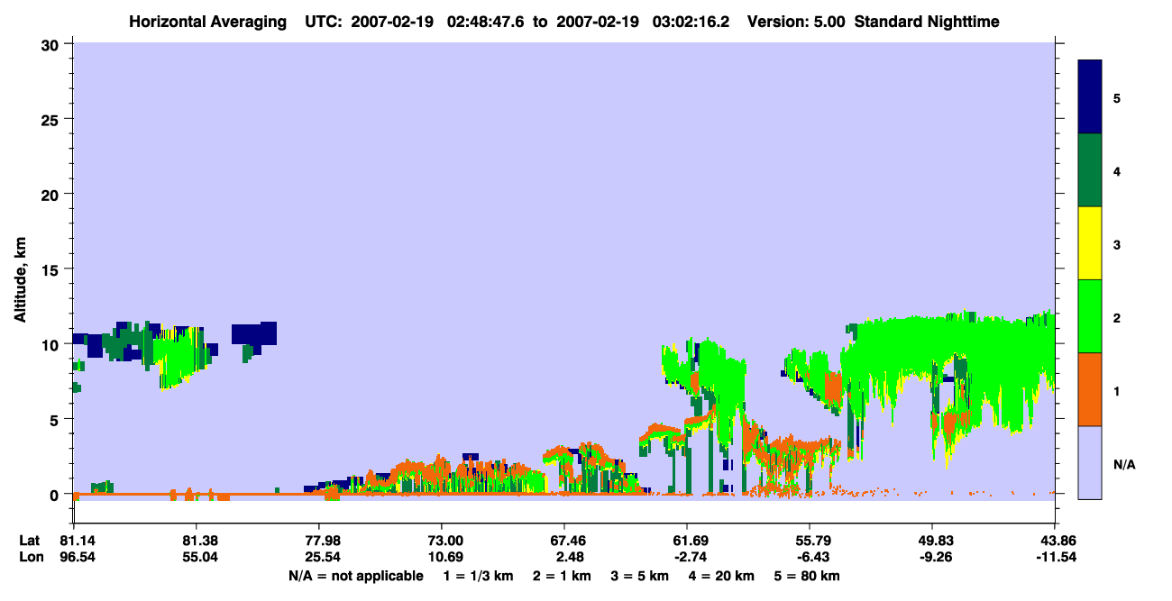Click the 'Standard Nighttime' label
Screen dimensions: 1172x601
tap(927, 22)
